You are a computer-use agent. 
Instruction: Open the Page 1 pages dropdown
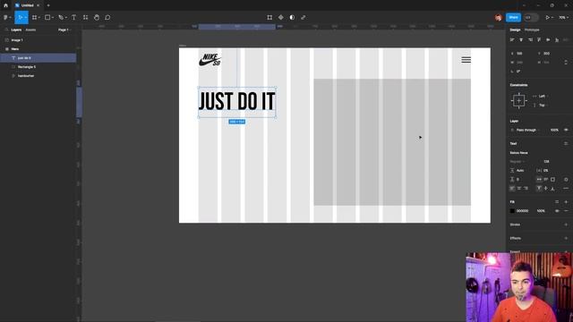tap(64, 30)
